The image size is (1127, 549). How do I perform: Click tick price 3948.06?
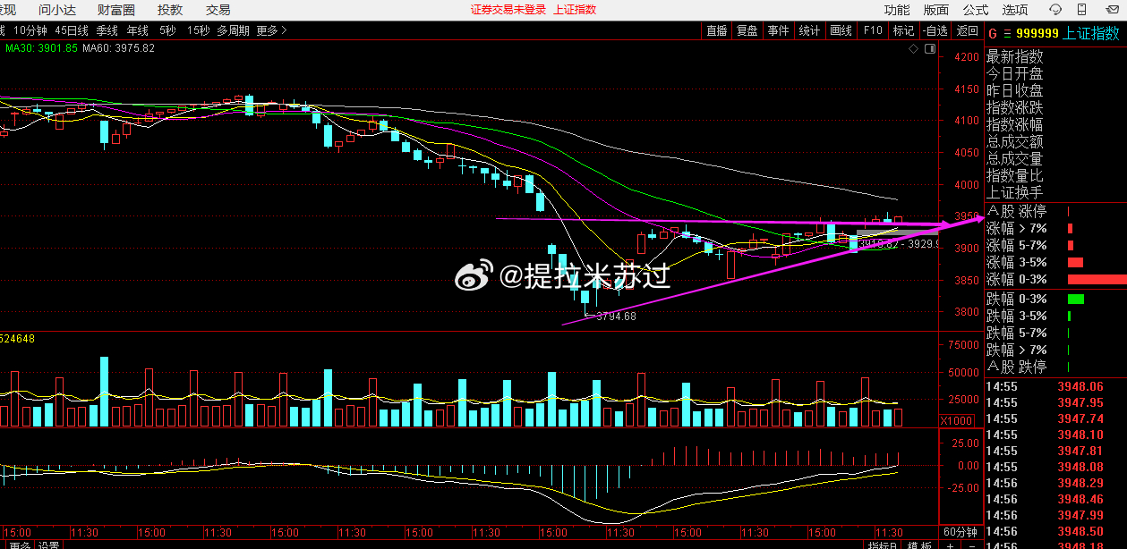(1080, 386)
